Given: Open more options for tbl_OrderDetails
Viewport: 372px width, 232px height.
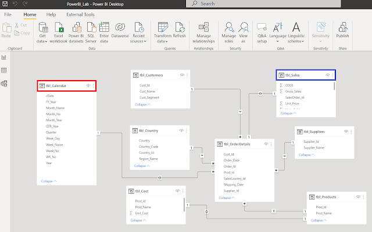Looking at the screenshot, I should 271,144.
